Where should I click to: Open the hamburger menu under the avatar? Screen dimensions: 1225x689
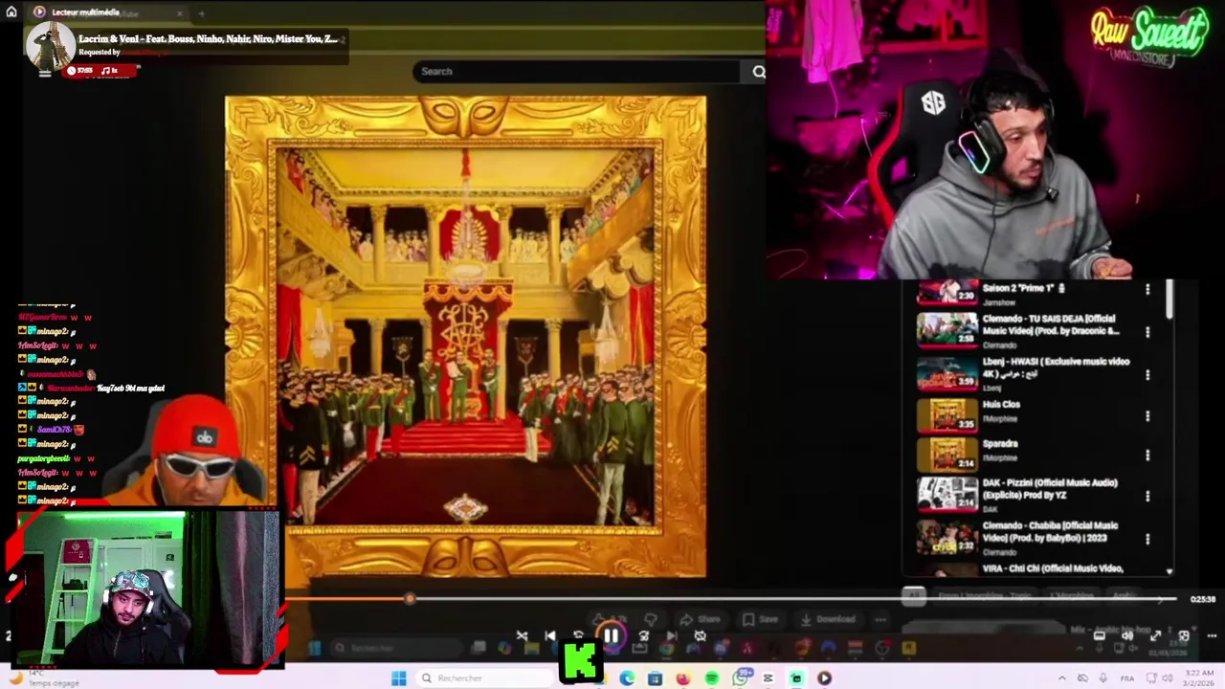(44, 72)
